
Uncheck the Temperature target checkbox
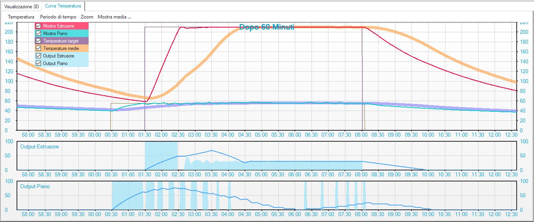click(39, 41)
